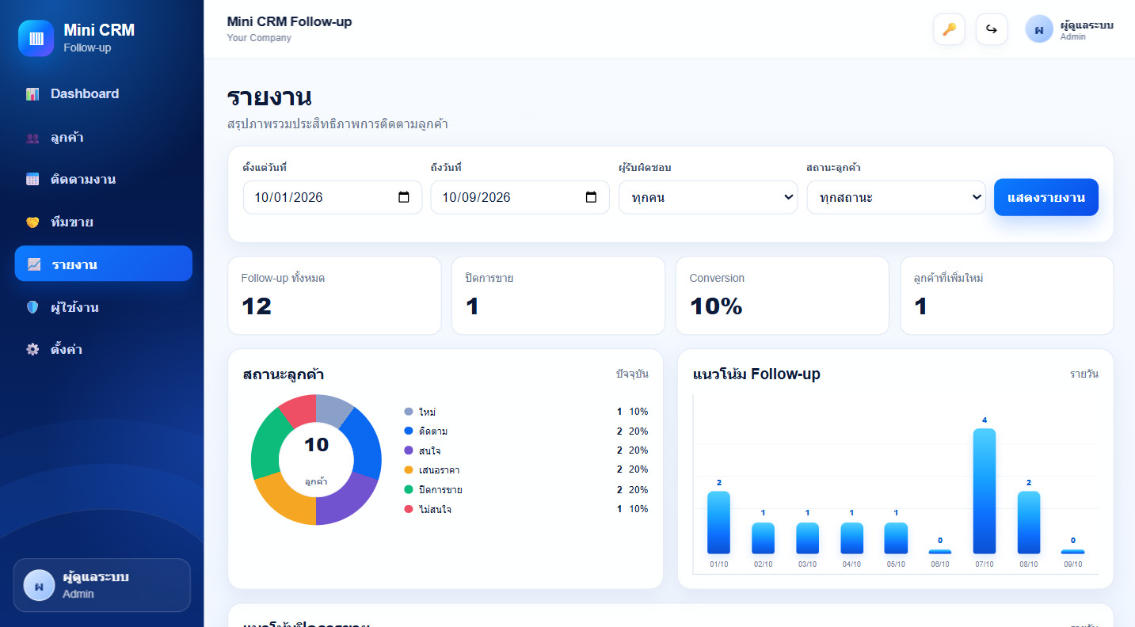Click the sidebar ผู้ดูแลระบบ Admin user card
1135x627 pixels.
click(102, 586)
